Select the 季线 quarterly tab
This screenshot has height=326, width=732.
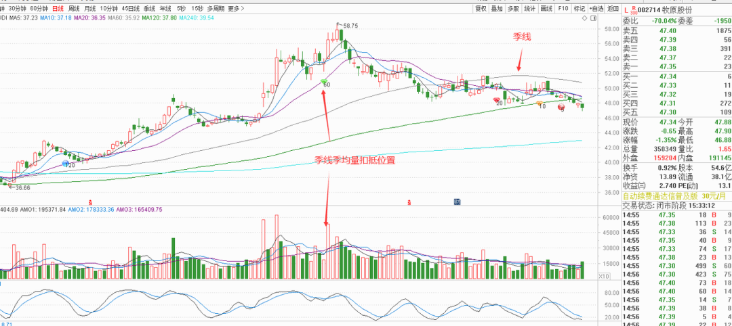[149, 9]
